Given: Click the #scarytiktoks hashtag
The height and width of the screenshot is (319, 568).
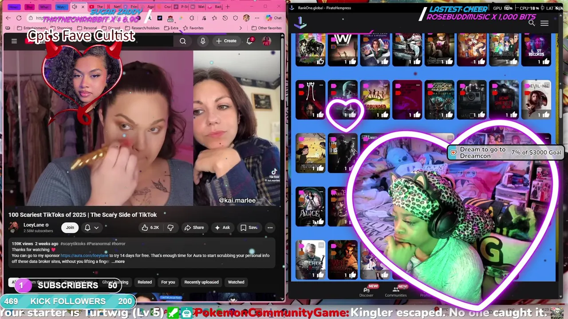Looking at the screenshot, I should click(x=73, y=244).
